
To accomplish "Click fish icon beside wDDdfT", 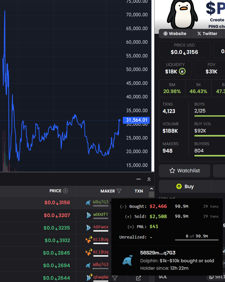I will tap(88, 215).
